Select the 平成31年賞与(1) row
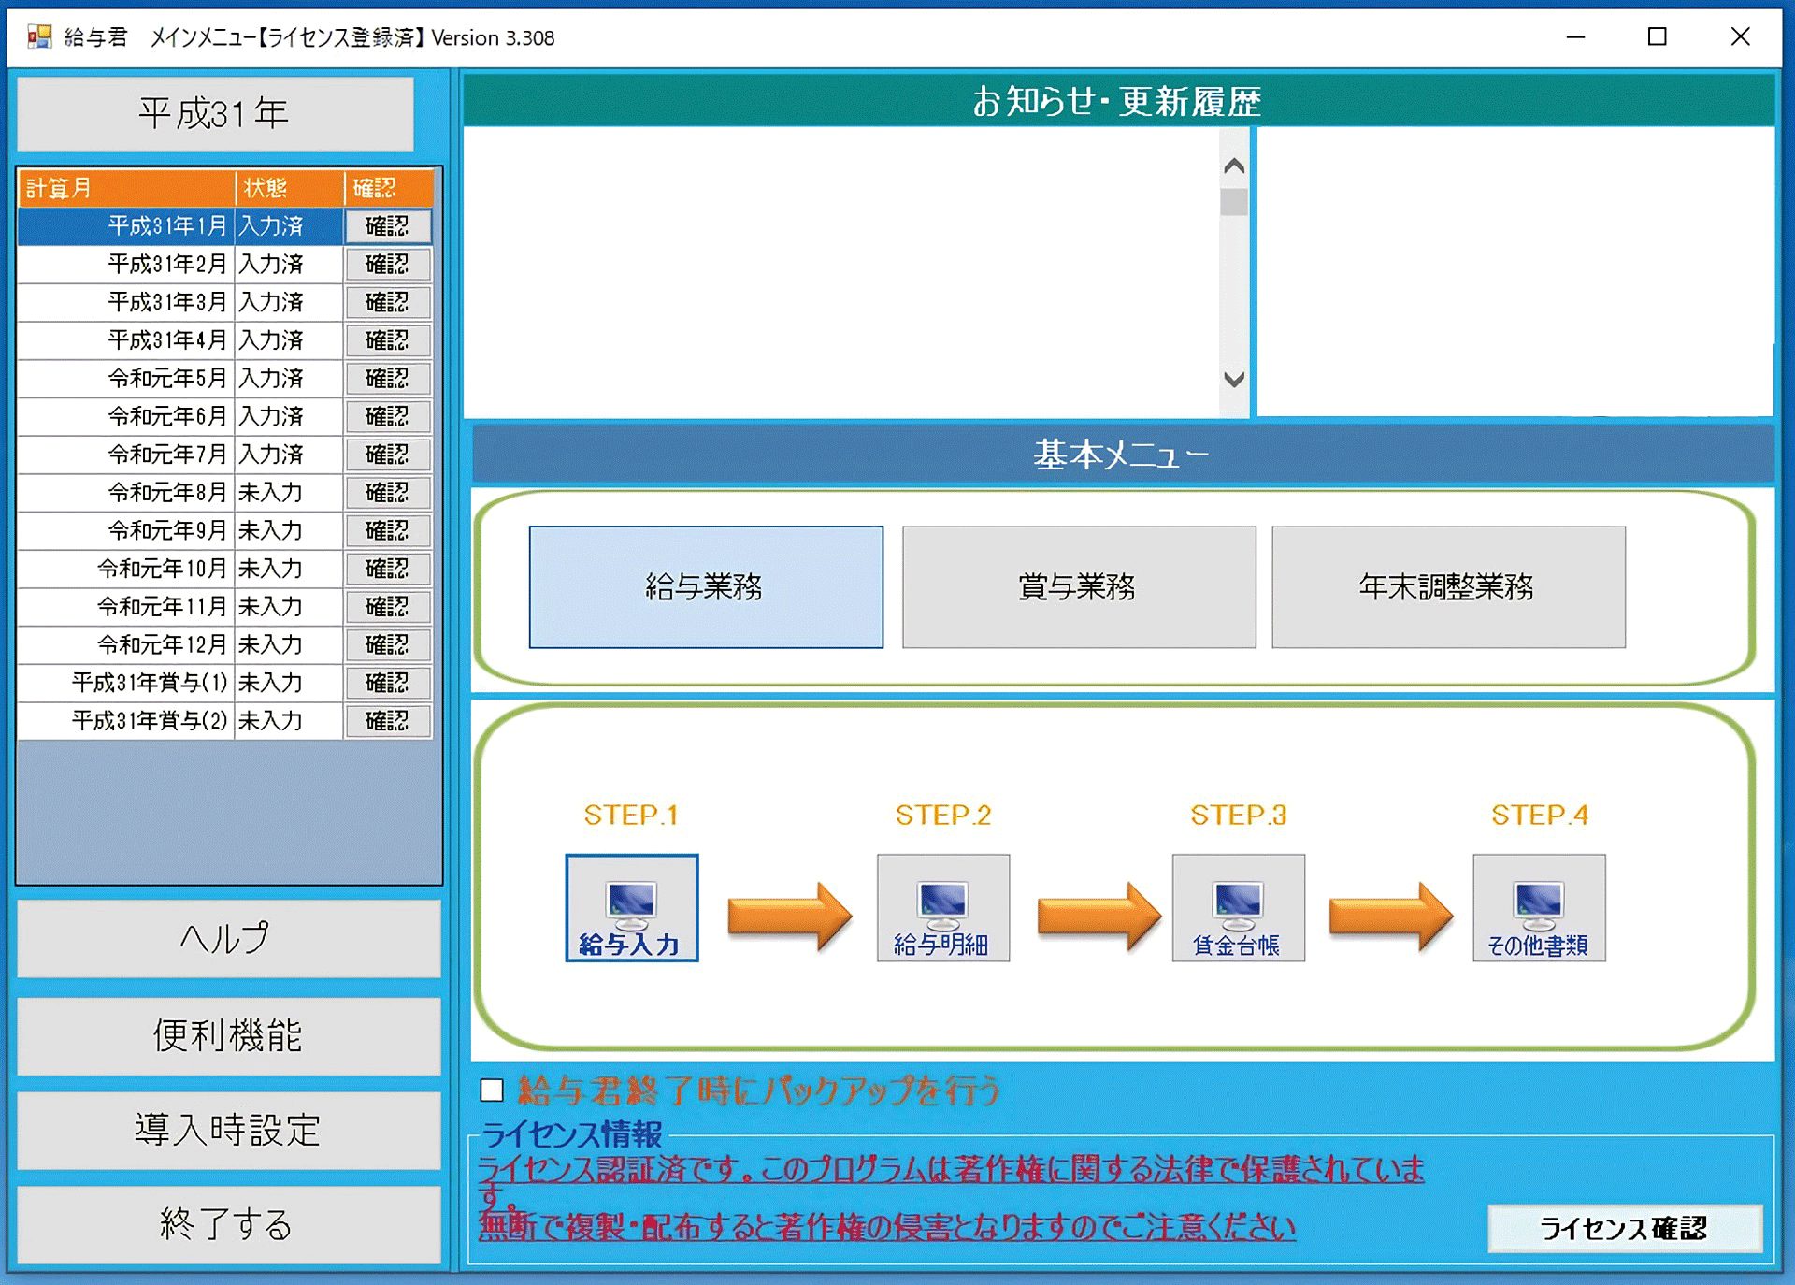Screen dimensions: 1795x1285 click(x=225, y=682)
